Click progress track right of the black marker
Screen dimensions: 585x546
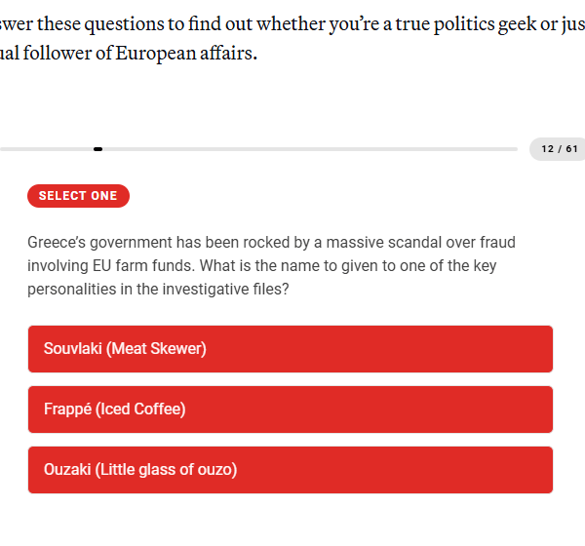312,149
